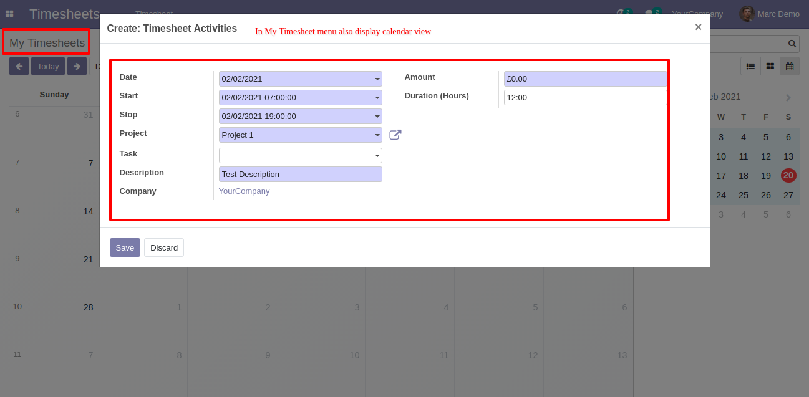Click the search magnifier icon
The image size is (809, 397).
pyautogui.click(x=792, y=44)
